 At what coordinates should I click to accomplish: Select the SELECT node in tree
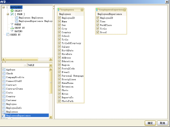[18, 11]
